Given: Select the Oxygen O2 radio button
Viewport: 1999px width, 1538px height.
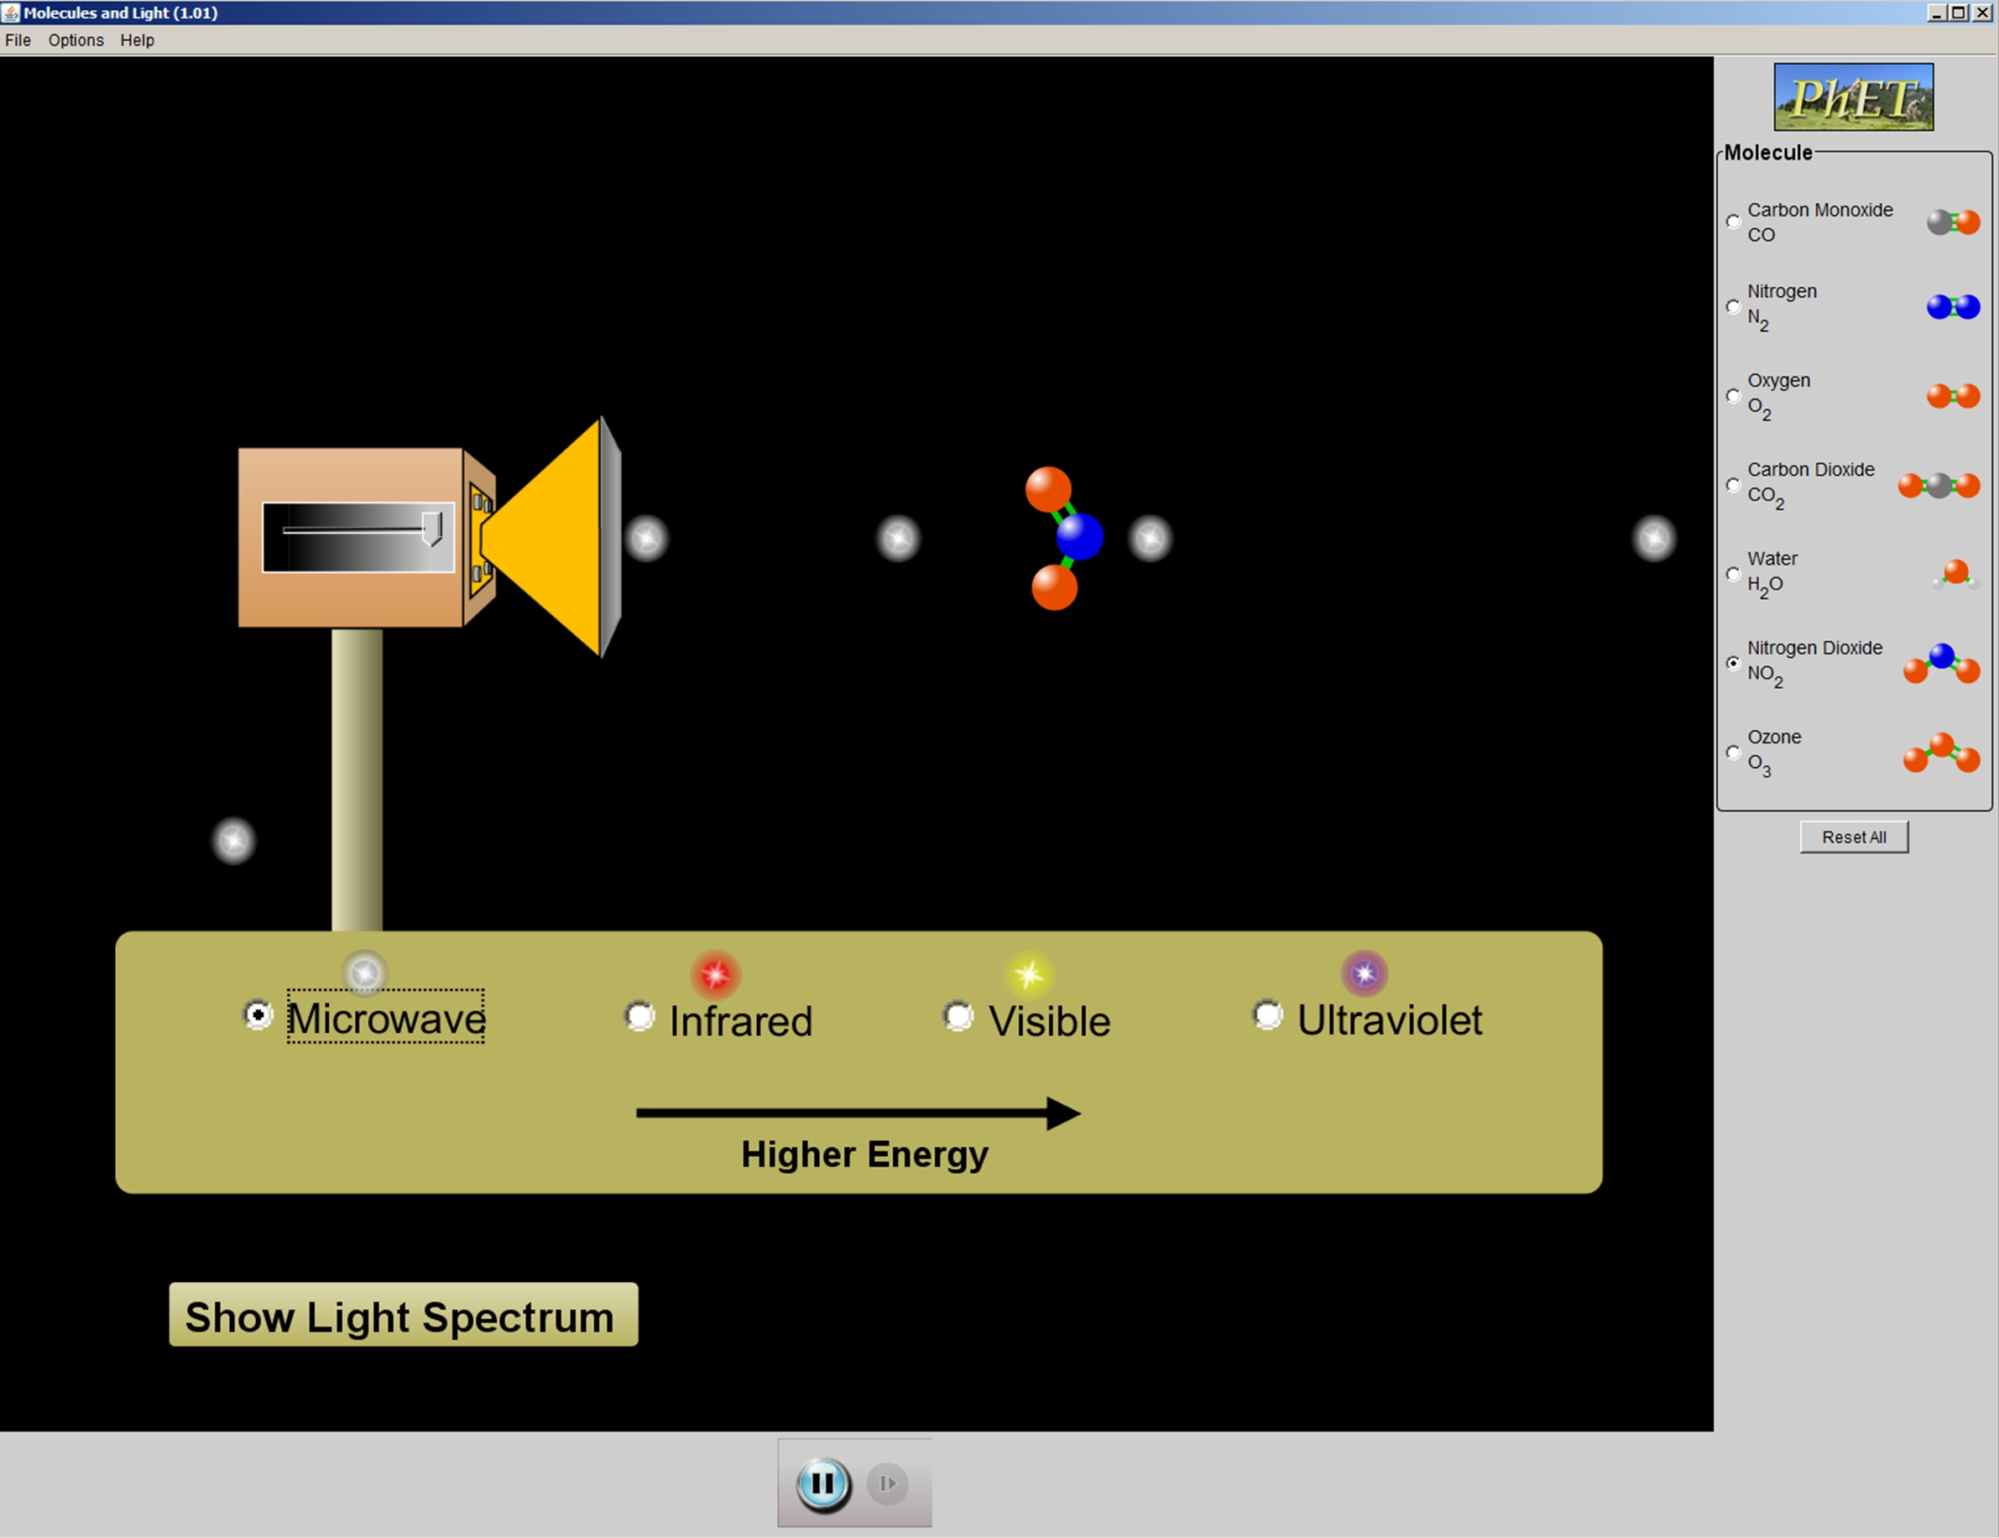Looking at the screenshot, I should [x=1733, y=395].
